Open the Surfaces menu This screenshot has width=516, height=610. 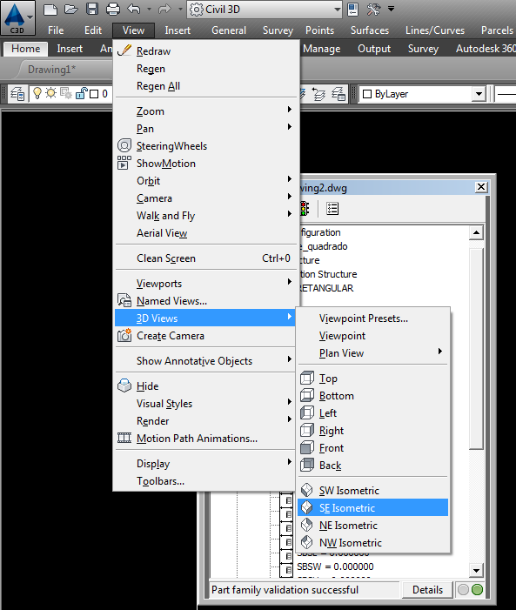(369, 30)
